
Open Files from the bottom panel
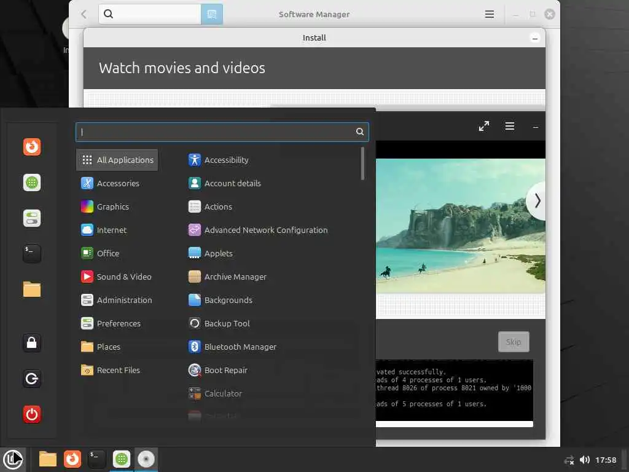pyautogui.click(x=48, y=459)
